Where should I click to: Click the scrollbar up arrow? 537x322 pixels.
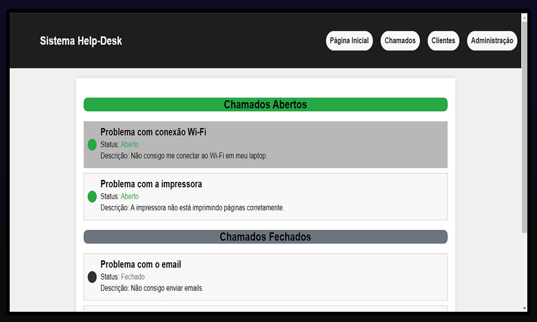(x=524, y=17)
